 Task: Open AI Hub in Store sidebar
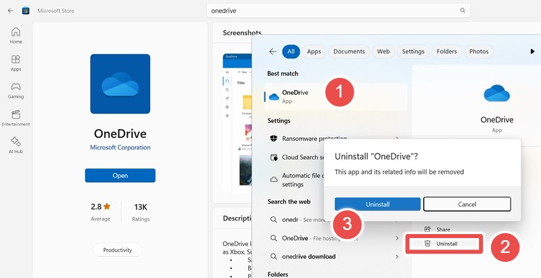click(16, 145)
